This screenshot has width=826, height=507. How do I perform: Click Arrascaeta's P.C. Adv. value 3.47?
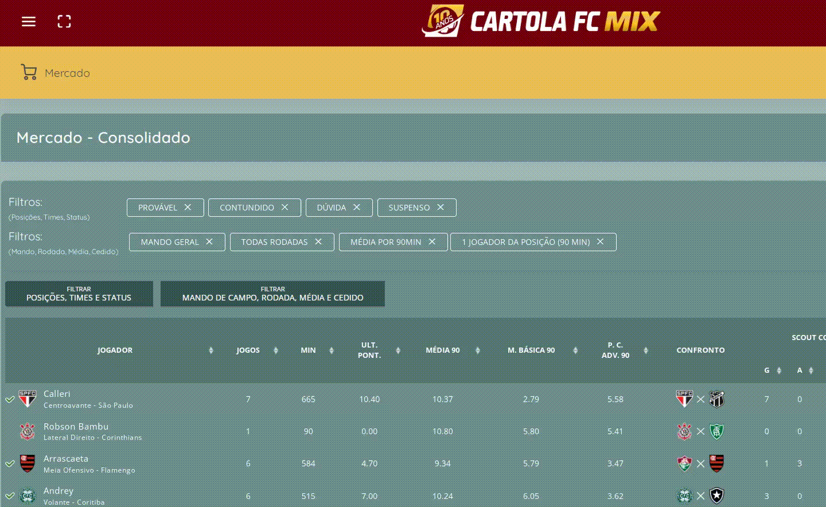tap(615, 463)
